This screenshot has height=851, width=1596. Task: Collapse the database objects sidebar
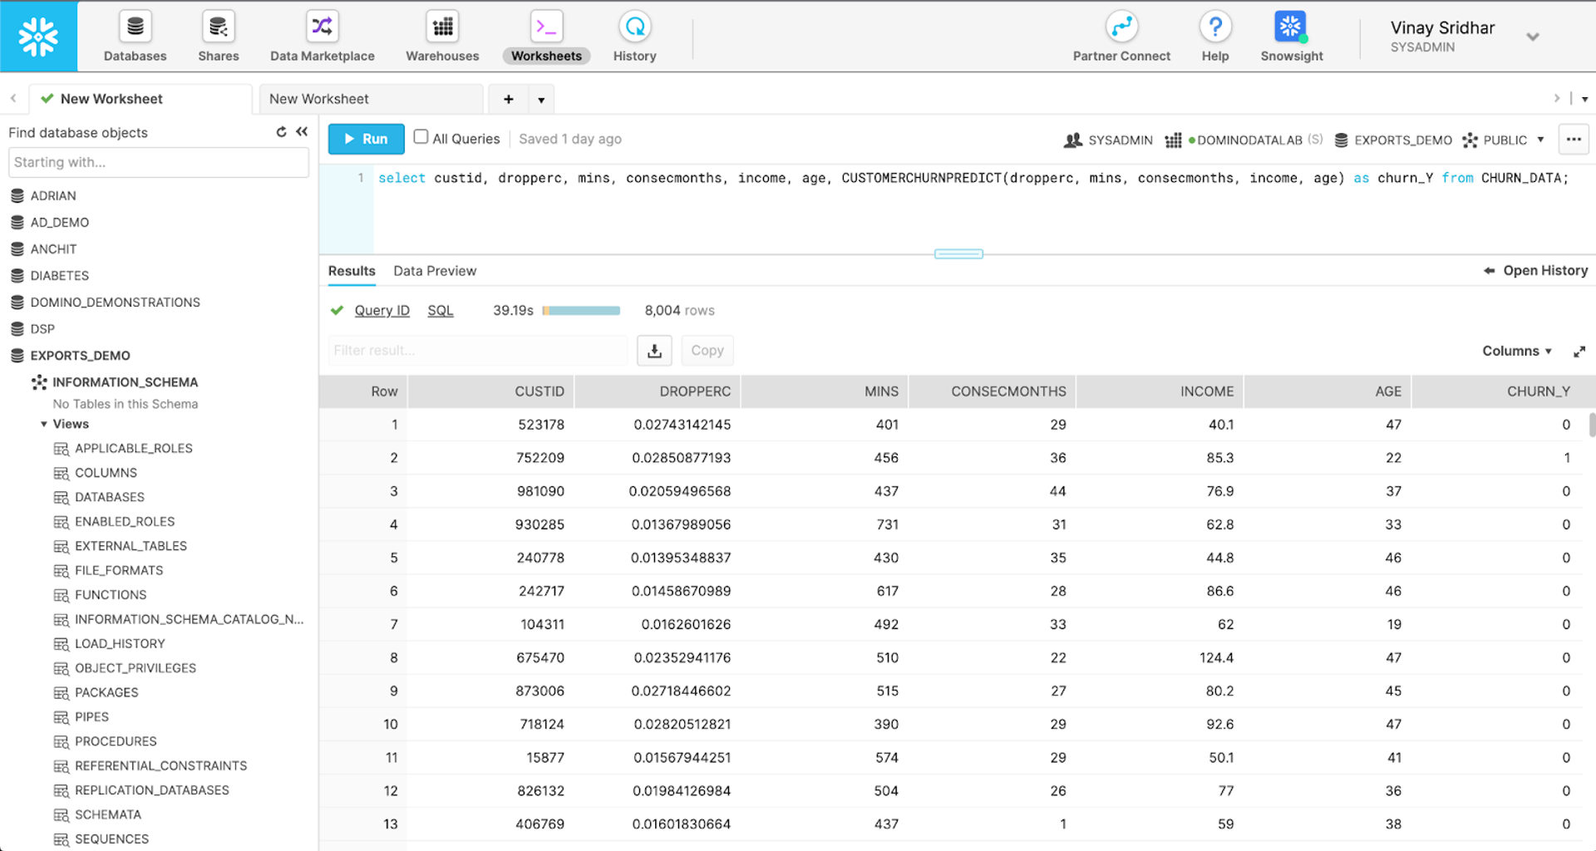point(302,132)
